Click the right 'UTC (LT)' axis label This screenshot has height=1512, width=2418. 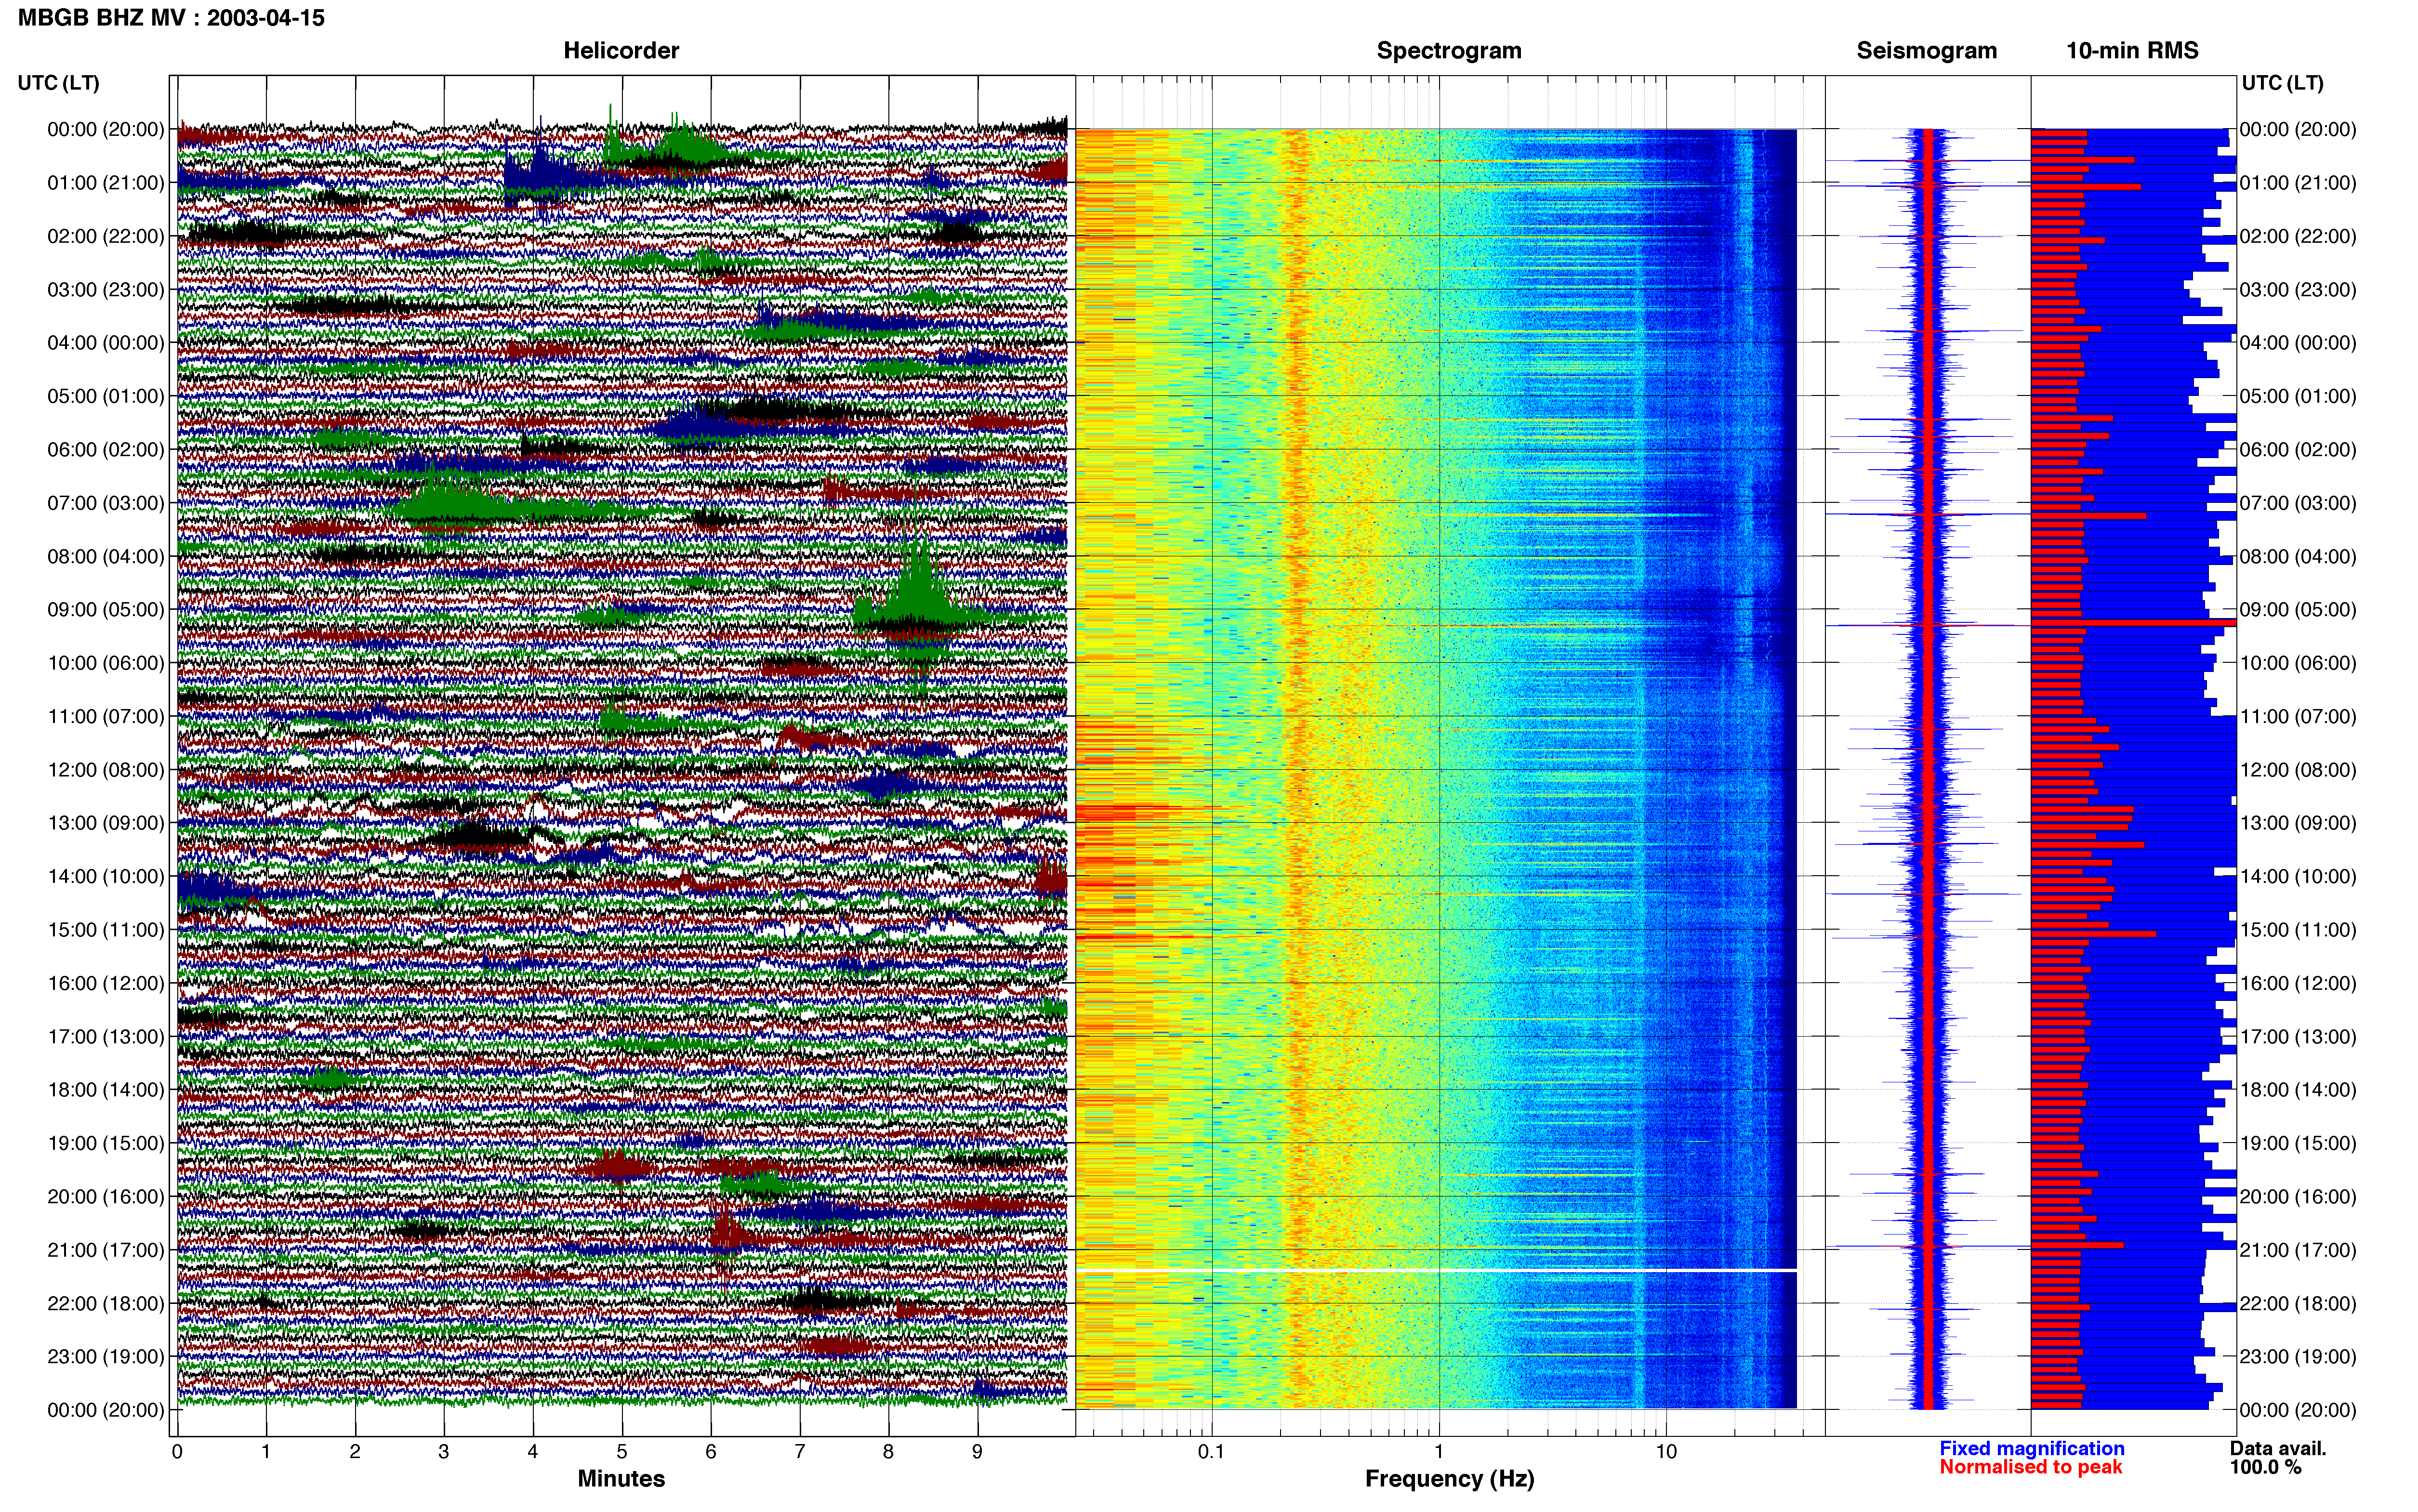pos(2283,83)
